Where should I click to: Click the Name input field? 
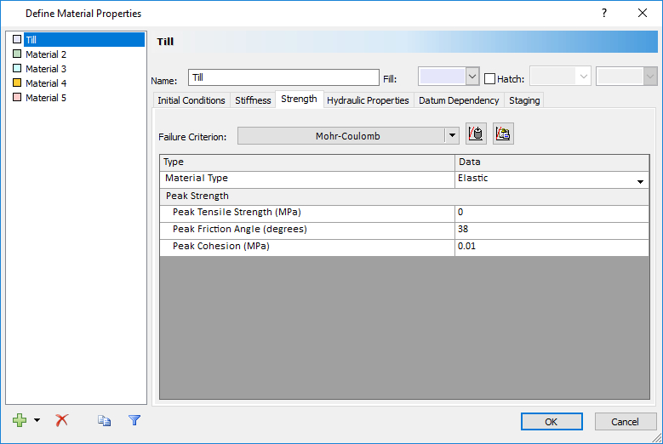click(x=283, y=77)
